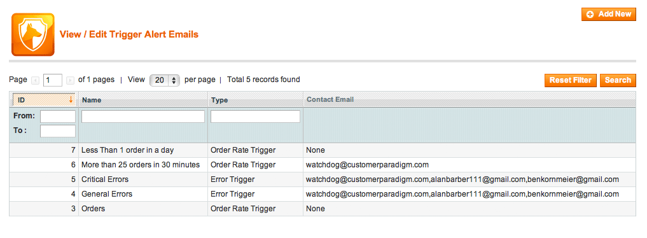The width and height of the screenshot is (647, 238).
Task: Click the Reset Filter button
Action: (x=570, y=80)
